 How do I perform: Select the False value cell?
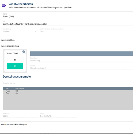8,91
